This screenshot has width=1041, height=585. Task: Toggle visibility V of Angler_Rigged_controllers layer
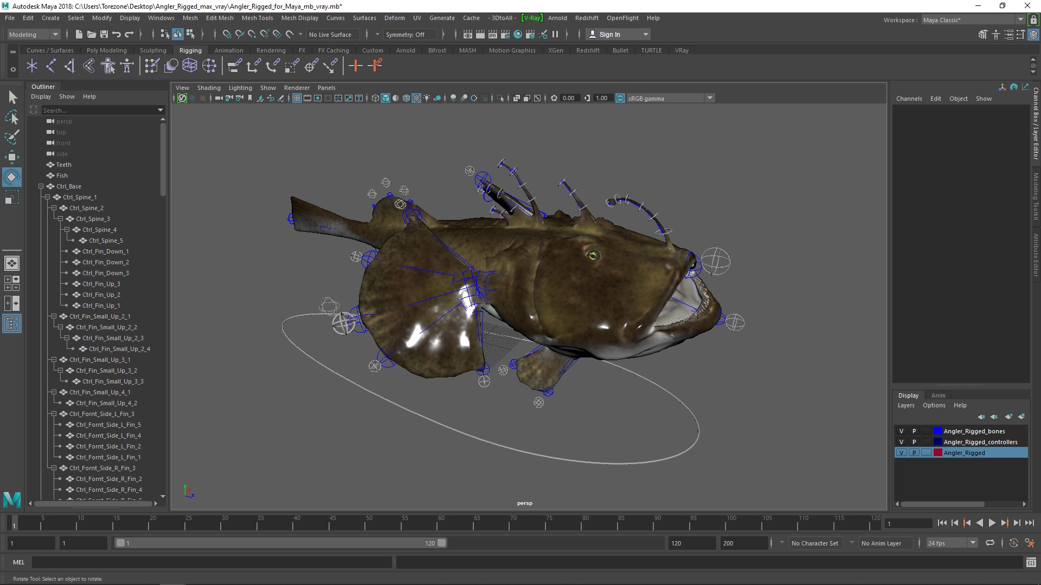click(x=901, y=442)
